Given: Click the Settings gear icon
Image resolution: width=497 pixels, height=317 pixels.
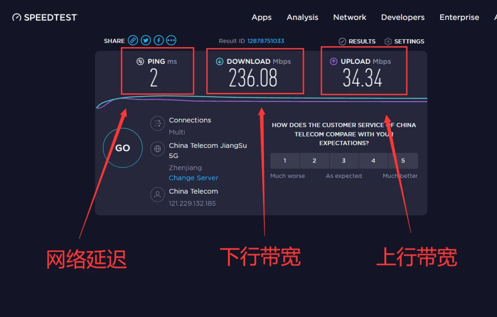Looking at the screenshot, I should click(x=388, y=41).
